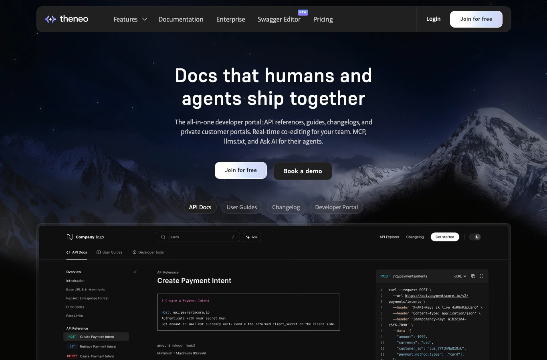
Task: Click the User Guides book icon
Action: (99, 252)
